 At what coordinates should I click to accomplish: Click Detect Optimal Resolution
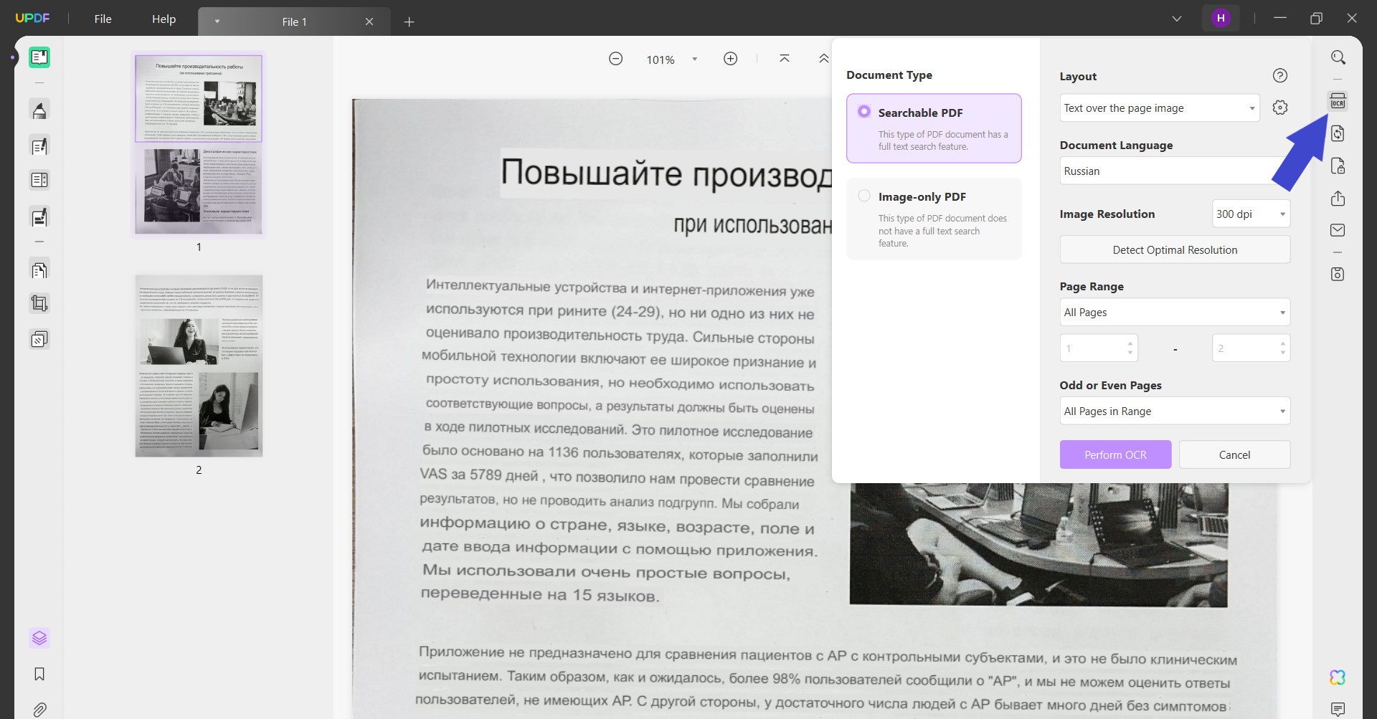(1174, 249)
